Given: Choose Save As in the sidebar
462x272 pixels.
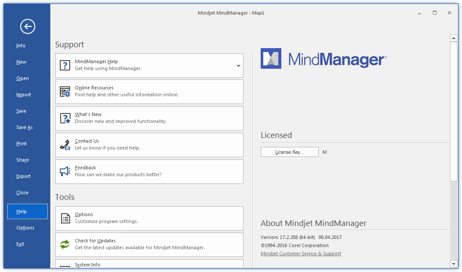Looking at the screenshot, I should tap(25, 128).
